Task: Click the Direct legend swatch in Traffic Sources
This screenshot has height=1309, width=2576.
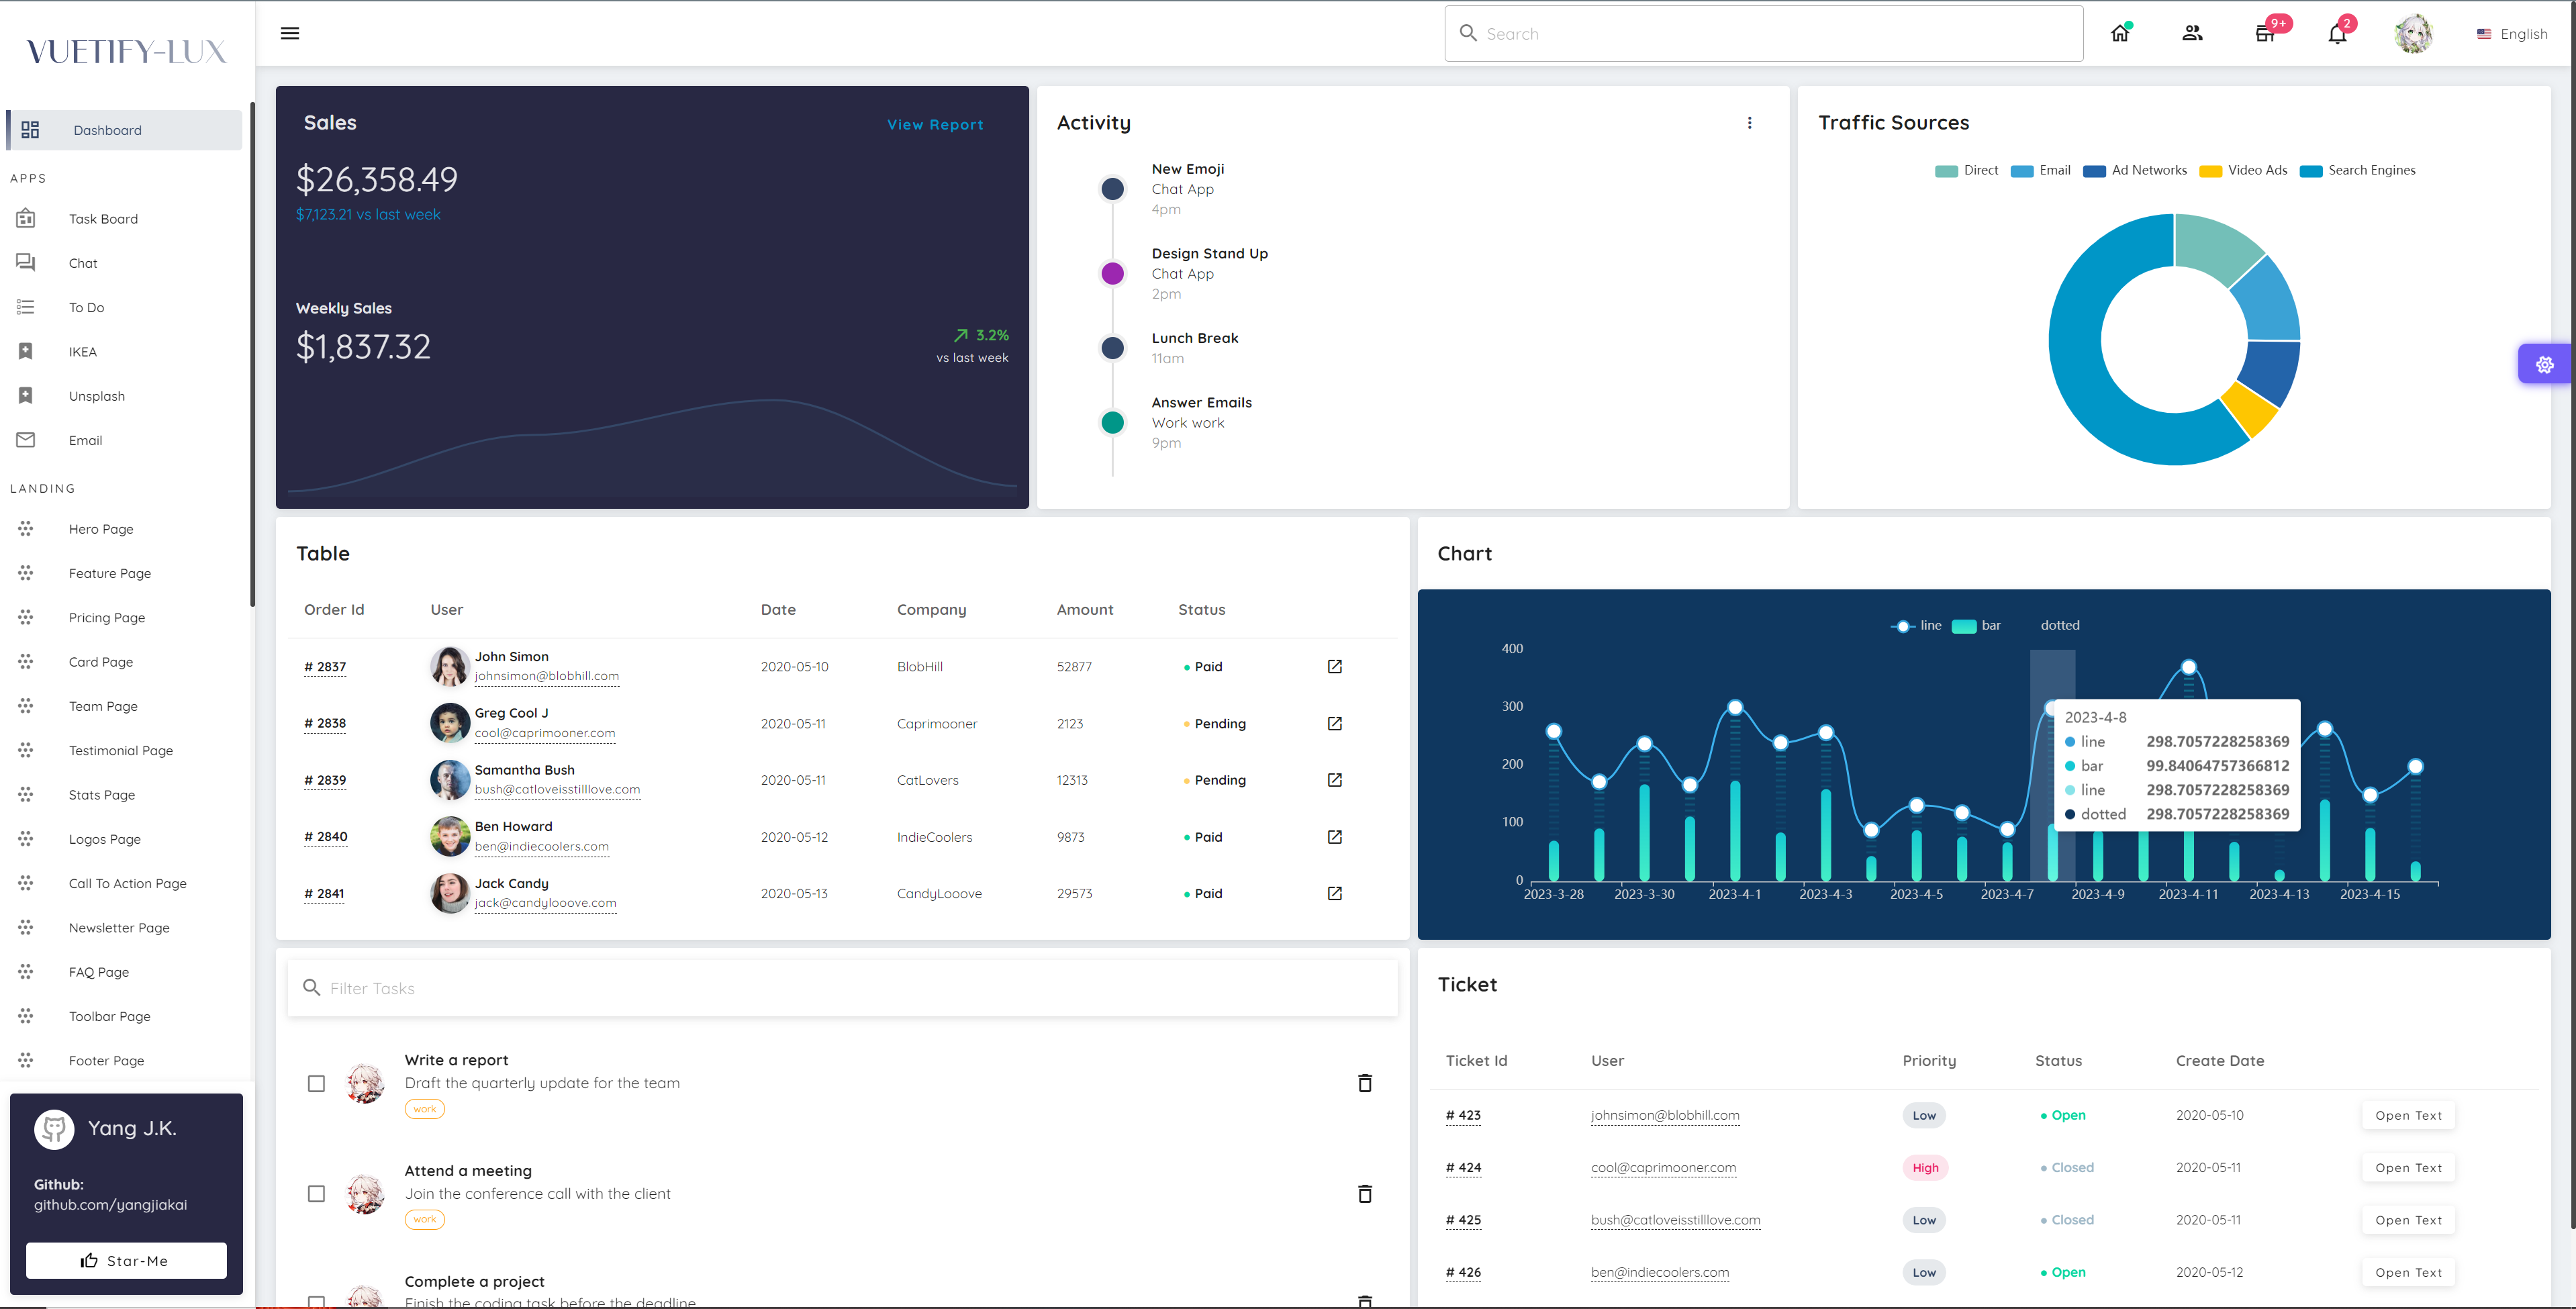Action: [1946, 170]
